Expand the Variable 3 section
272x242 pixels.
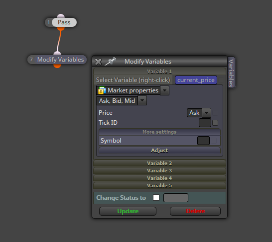click(159, 170)
